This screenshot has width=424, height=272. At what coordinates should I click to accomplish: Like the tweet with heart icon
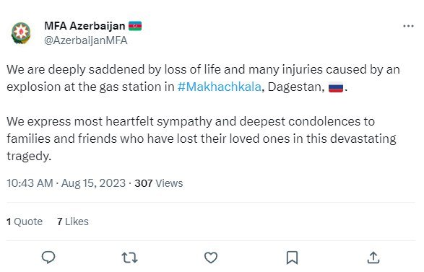[x=211, y=258]
